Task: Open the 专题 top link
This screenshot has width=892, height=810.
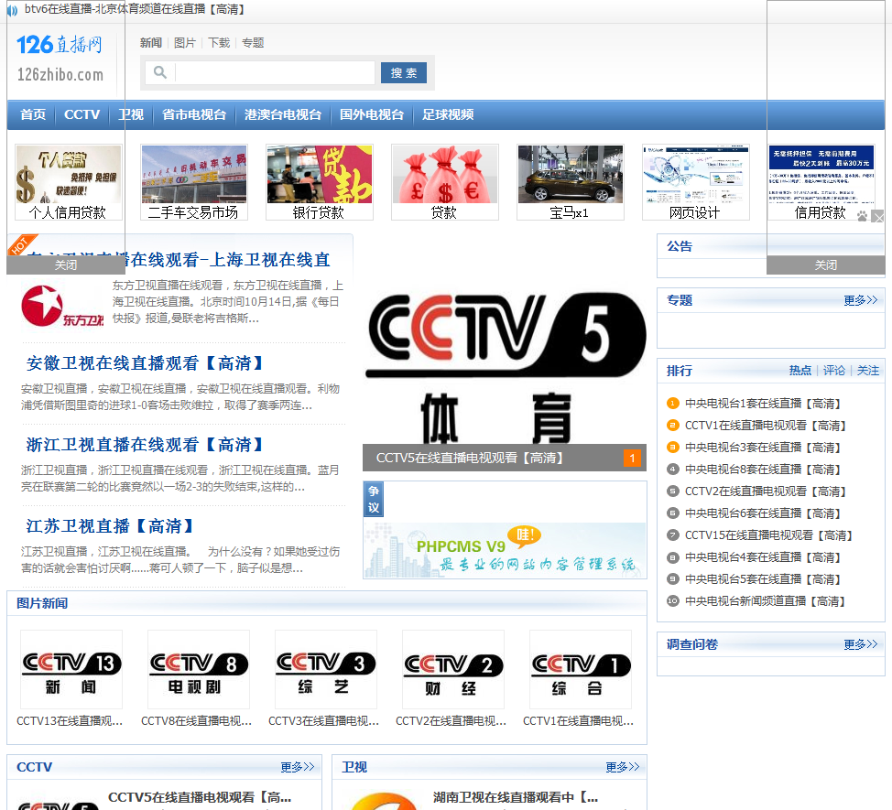Action: point(253,43)
